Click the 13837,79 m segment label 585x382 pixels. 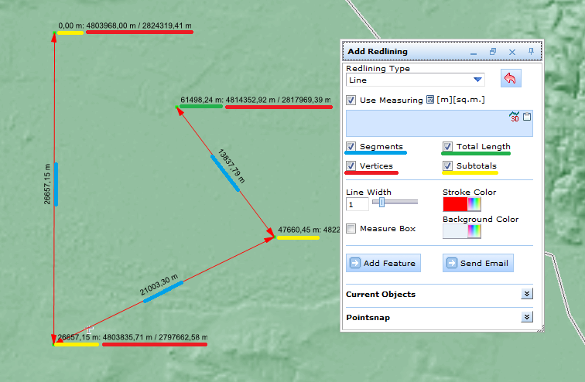(x=231, y=166)
